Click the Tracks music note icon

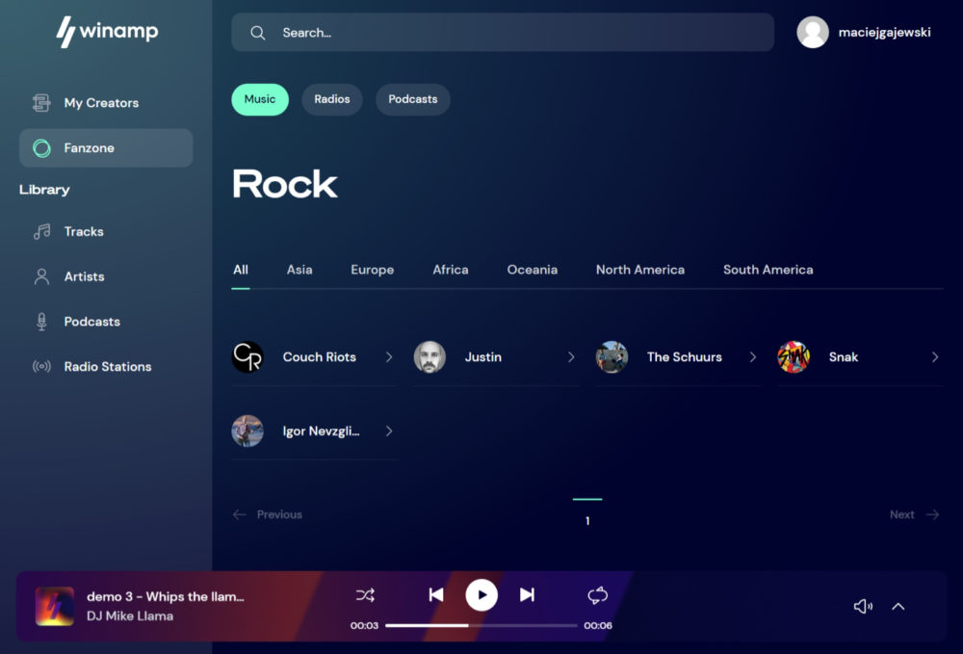tap(41, 231)
